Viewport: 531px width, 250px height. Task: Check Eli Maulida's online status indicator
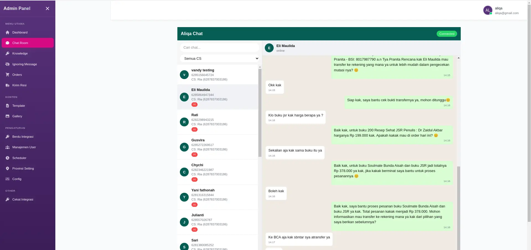[280, 51]
